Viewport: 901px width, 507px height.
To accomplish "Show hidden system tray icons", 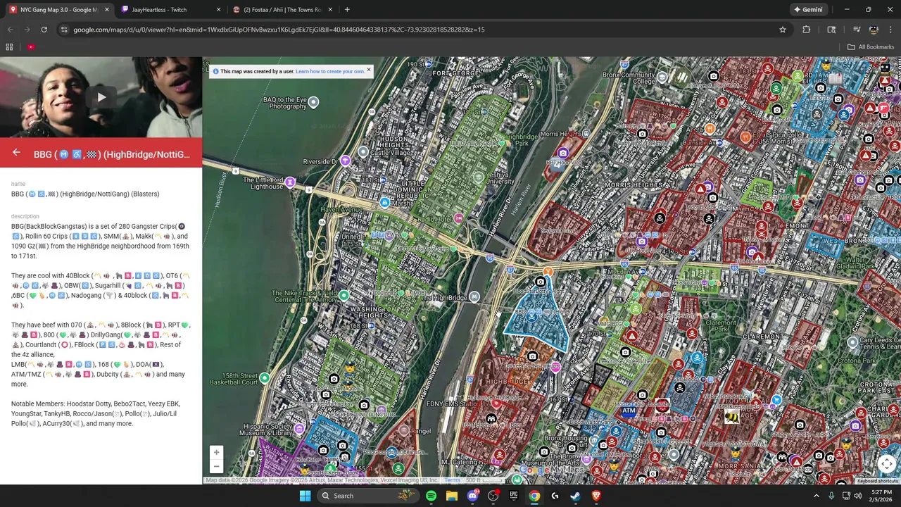I will click(x=817, y=496).
